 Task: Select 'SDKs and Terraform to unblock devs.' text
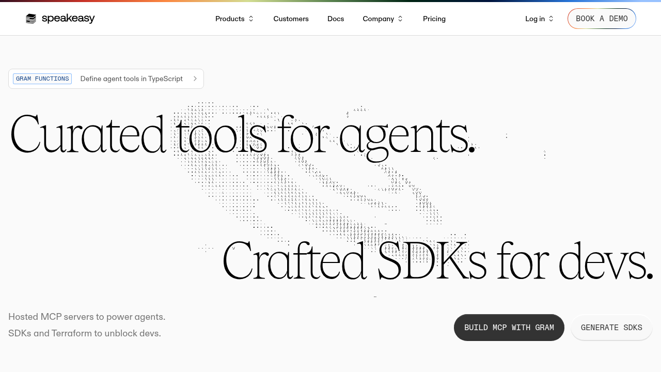(85, 333)
